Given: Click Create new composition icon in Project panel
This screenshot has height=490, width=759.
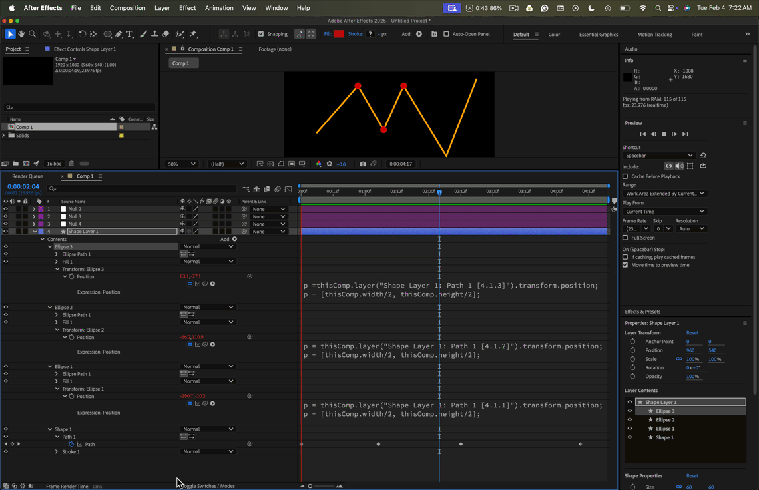Looking at the screenshot, I should coord(26,164).
